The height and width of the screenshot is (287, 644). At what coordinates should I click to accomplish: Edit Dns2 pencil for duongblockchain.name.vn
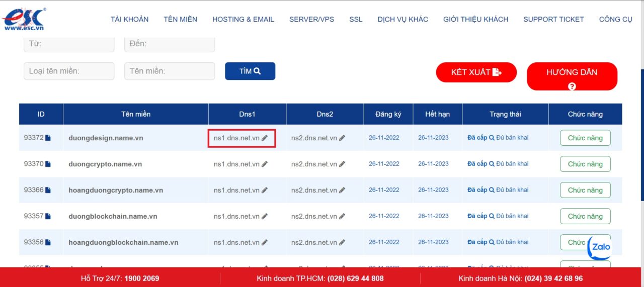pyautogui.click(x=342, y=217)
